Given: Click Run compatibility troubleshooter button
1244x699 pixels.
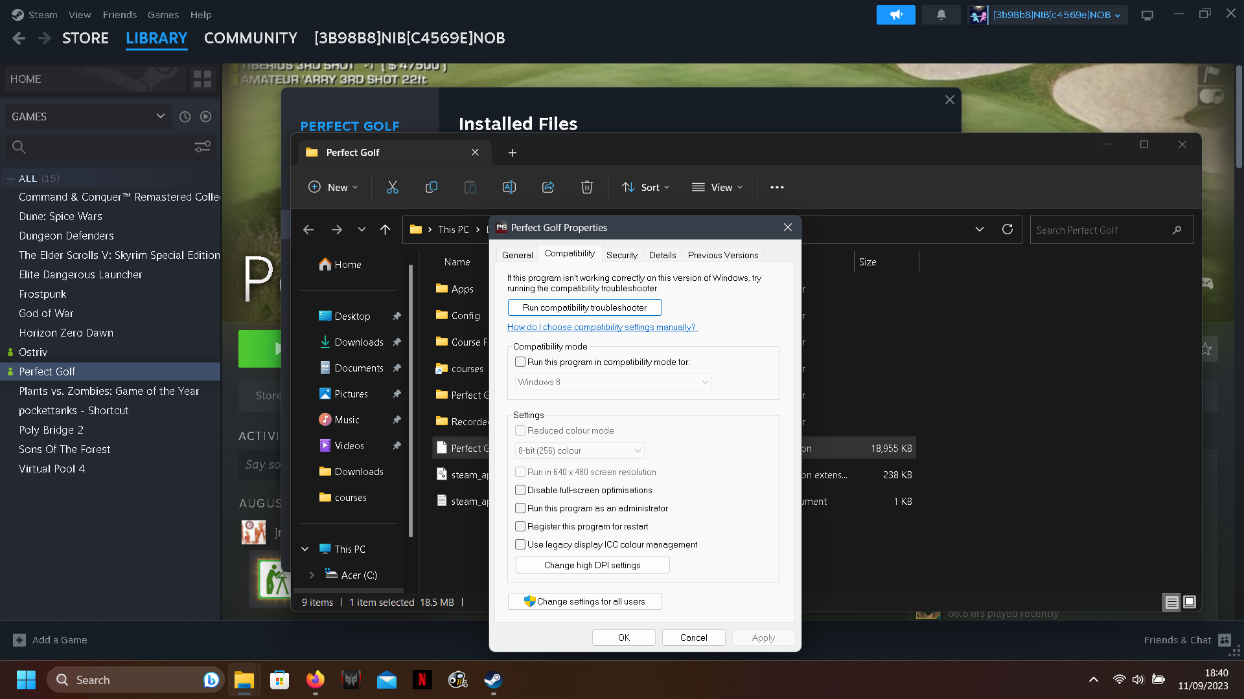Looking at the screenshot, I should tap(584, 307).
